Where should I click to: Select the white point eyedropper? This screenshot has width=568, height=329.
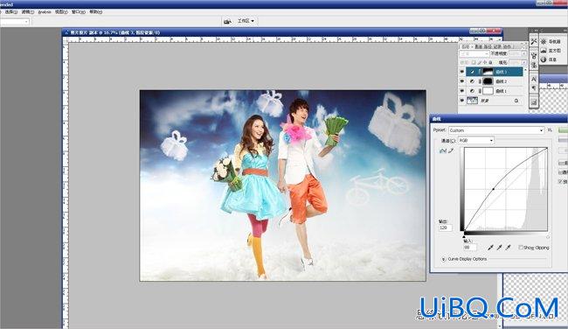pyautogui.click(x=508, y=248)
